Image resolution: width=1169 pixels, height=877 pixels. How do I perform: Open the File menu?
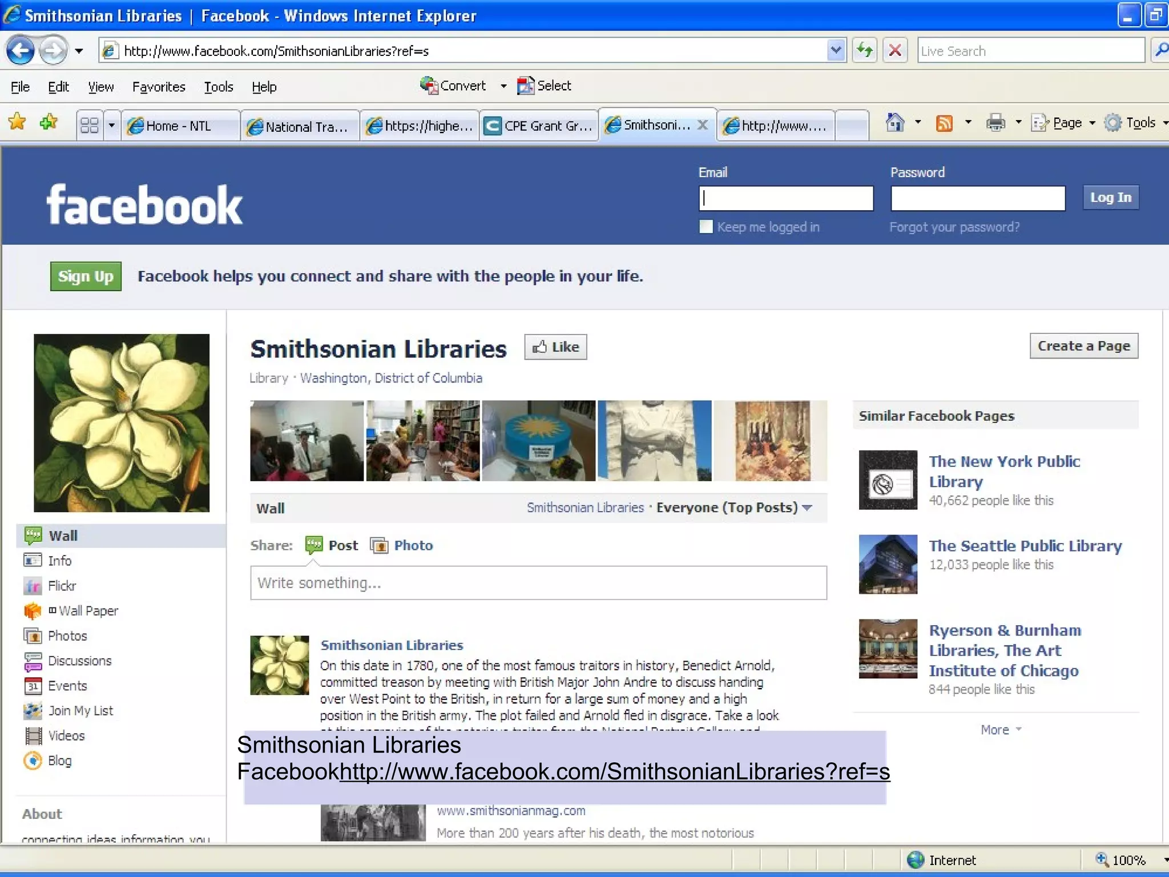point(20,87)
